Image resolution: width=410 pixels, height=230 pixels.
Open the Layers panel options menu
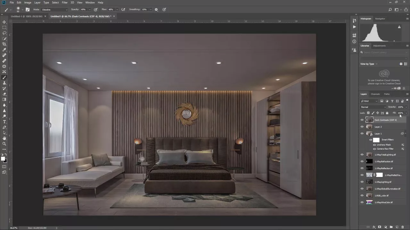coord(407,94)
